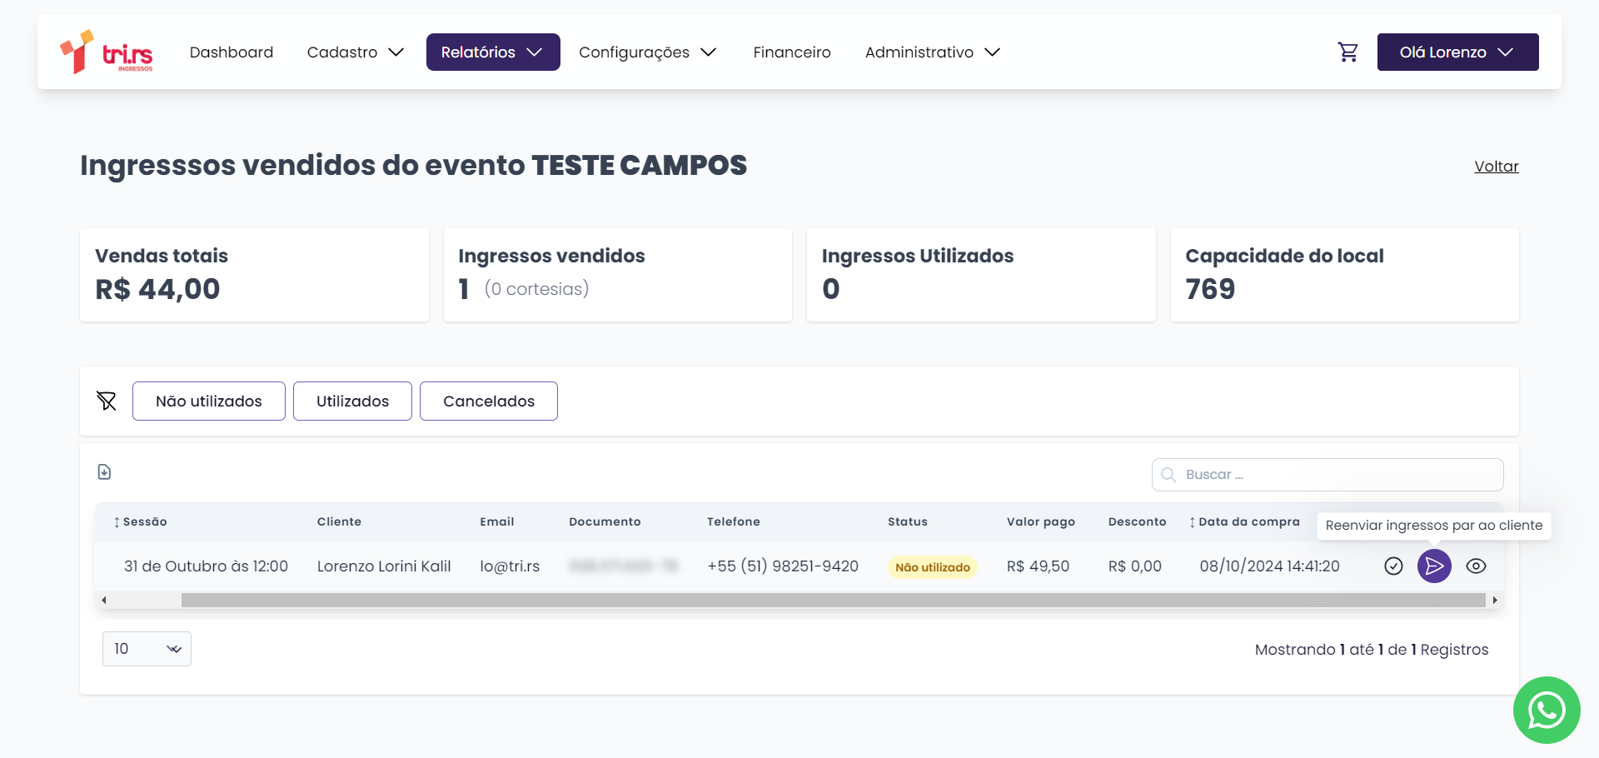
Task: Click the phone number +55 (51) 98251-9420
Action: click(783, 566)
